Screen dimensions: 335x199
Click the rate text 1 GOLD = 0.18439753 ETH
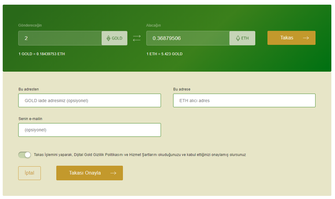click(42, 54)
